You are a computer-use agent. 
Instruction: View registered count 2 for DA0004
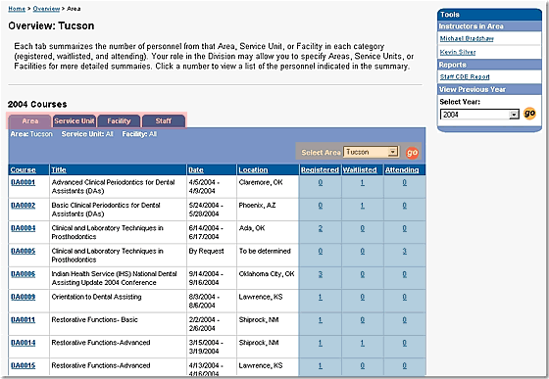click(321, 228)
